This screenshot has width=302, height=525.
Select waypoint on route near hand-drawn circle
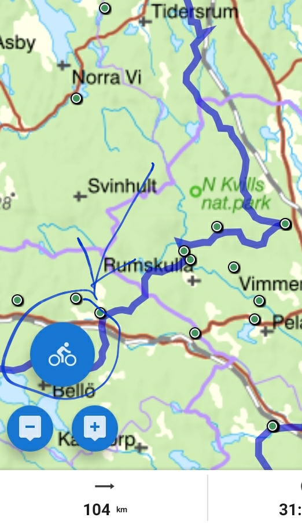100,313
